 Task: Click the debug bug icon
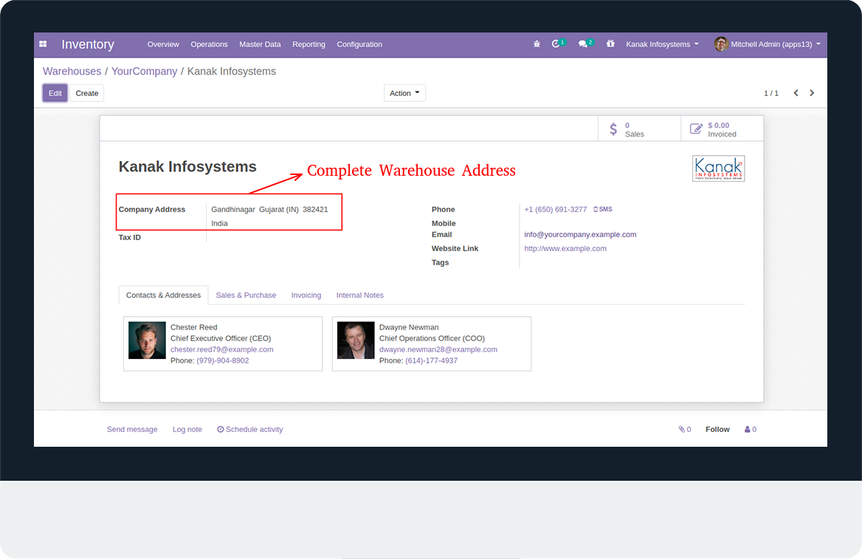click(x=537, y=44)
